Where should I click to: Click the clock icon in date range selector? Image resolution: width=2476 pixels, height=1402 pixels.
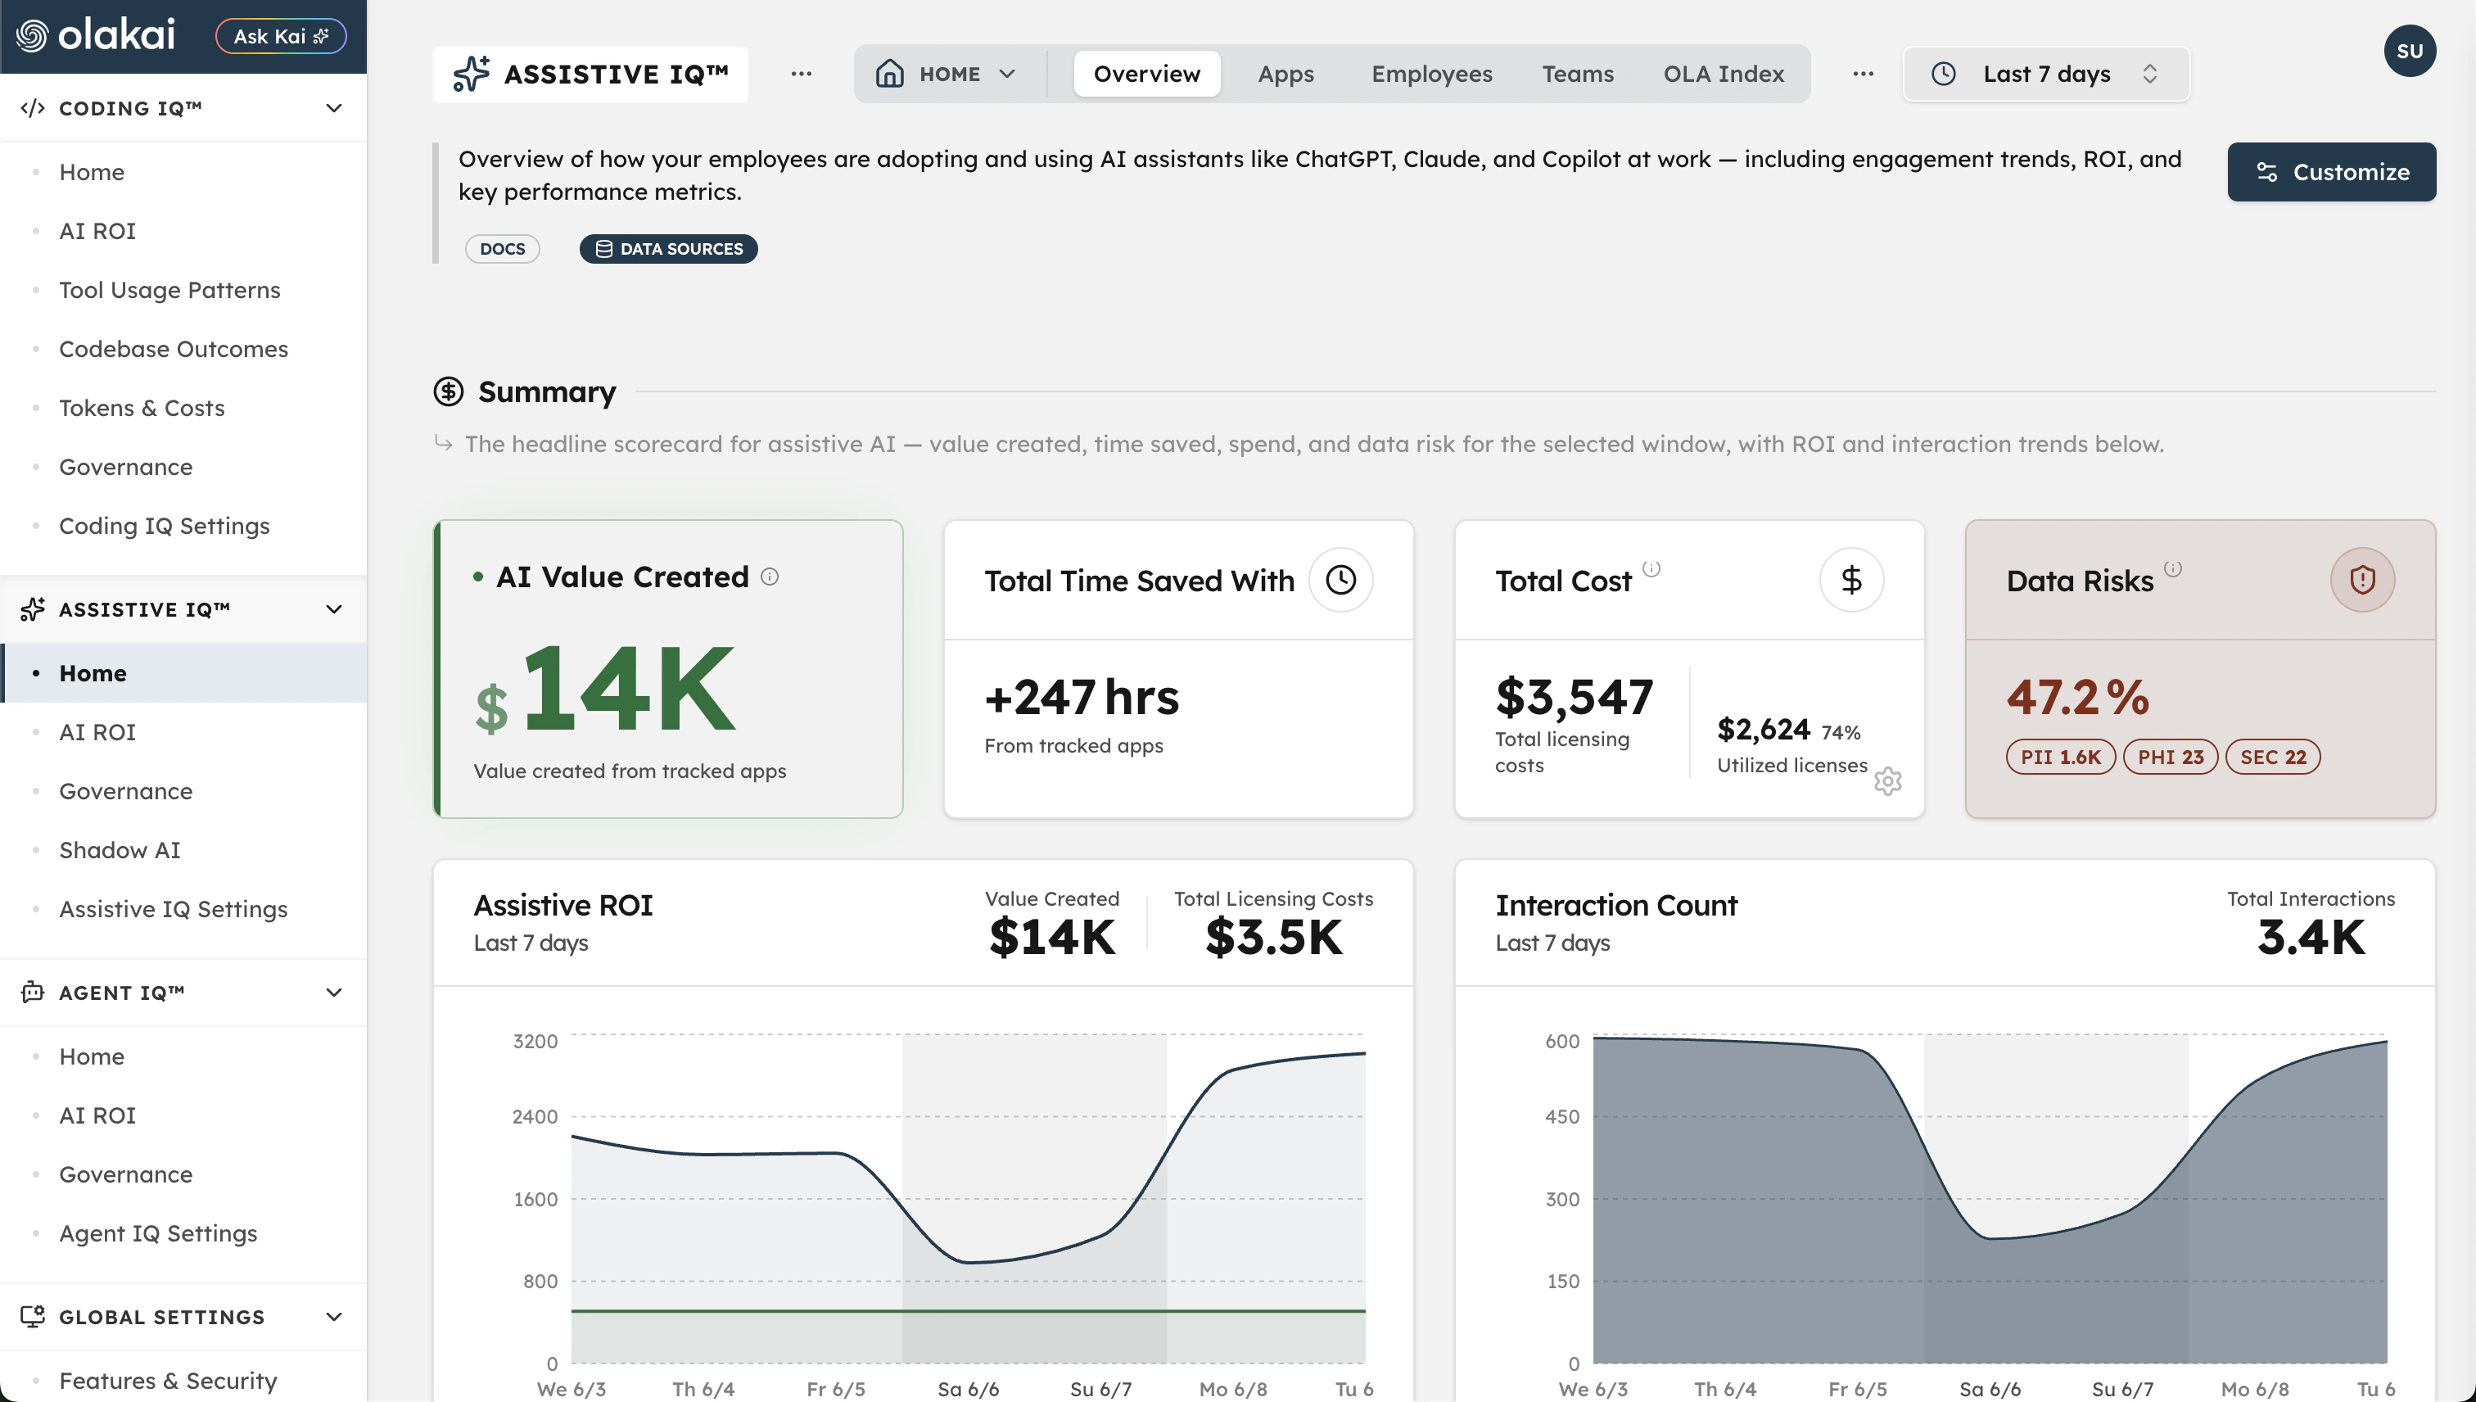pos(1943,73)
